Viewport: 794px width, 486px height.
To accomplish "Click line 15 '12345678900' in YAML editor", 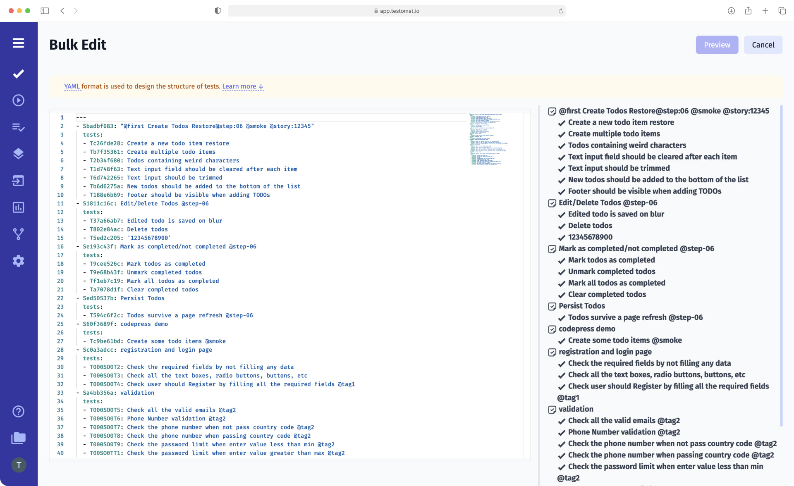I will coord(149,238).
